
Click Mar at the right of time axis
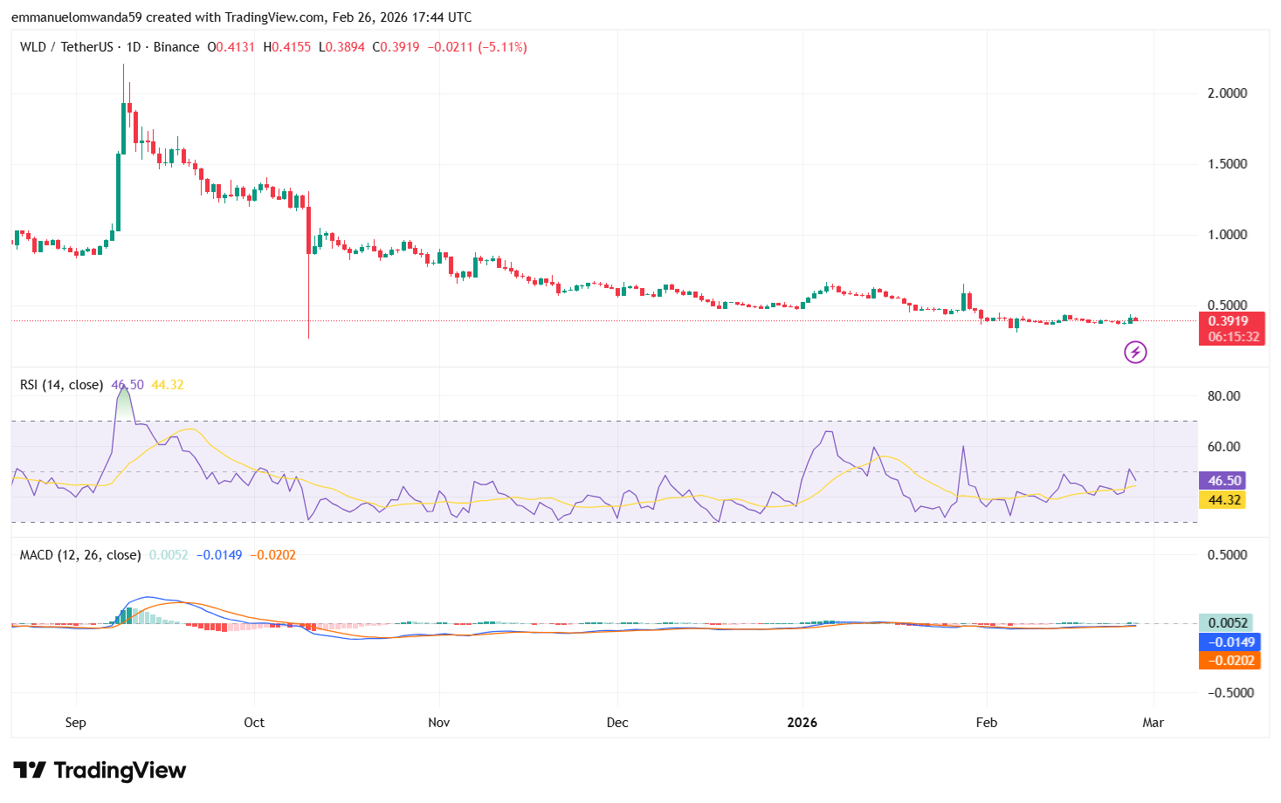[1153, 723]
